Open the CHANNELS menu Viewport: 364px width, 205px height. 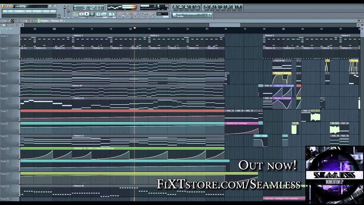(x=20, y=11)
